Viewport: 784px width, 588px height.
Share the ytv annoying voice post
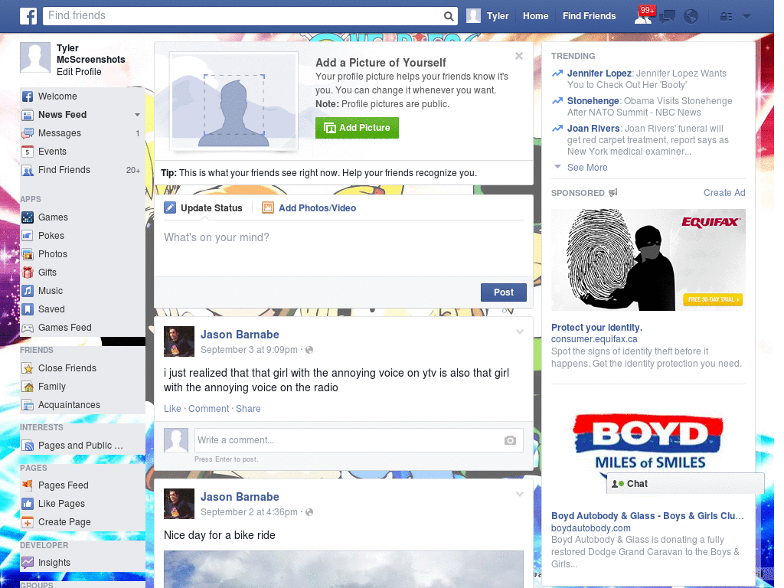248,409
